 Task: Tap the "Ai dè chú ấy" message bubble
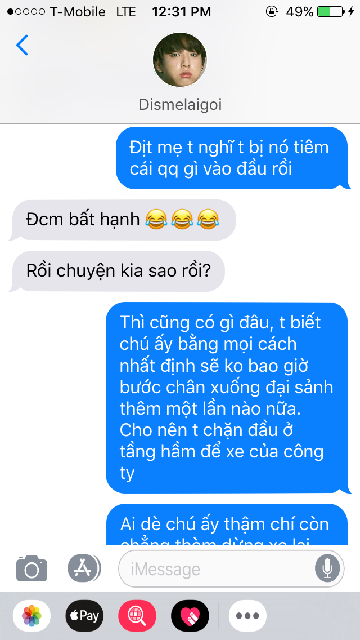(228, 525)
